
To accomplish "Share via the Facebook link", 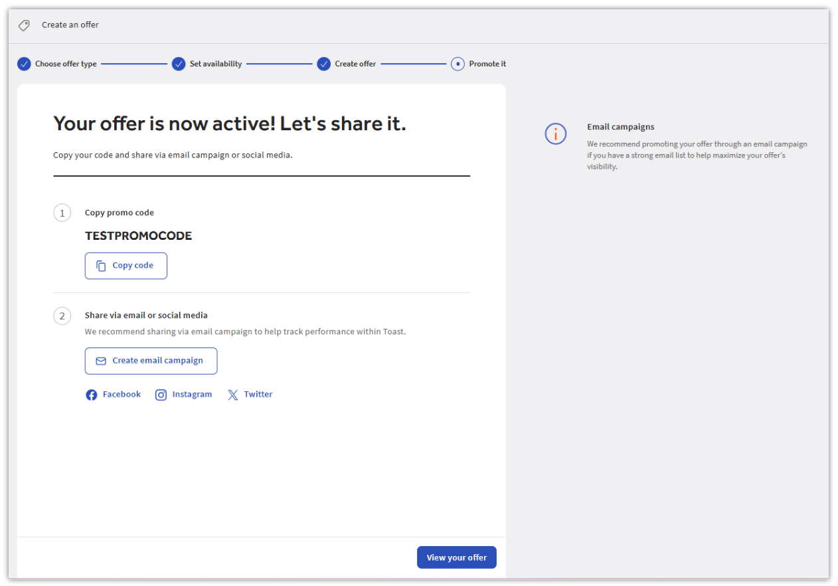I will (x=114, y=395).
